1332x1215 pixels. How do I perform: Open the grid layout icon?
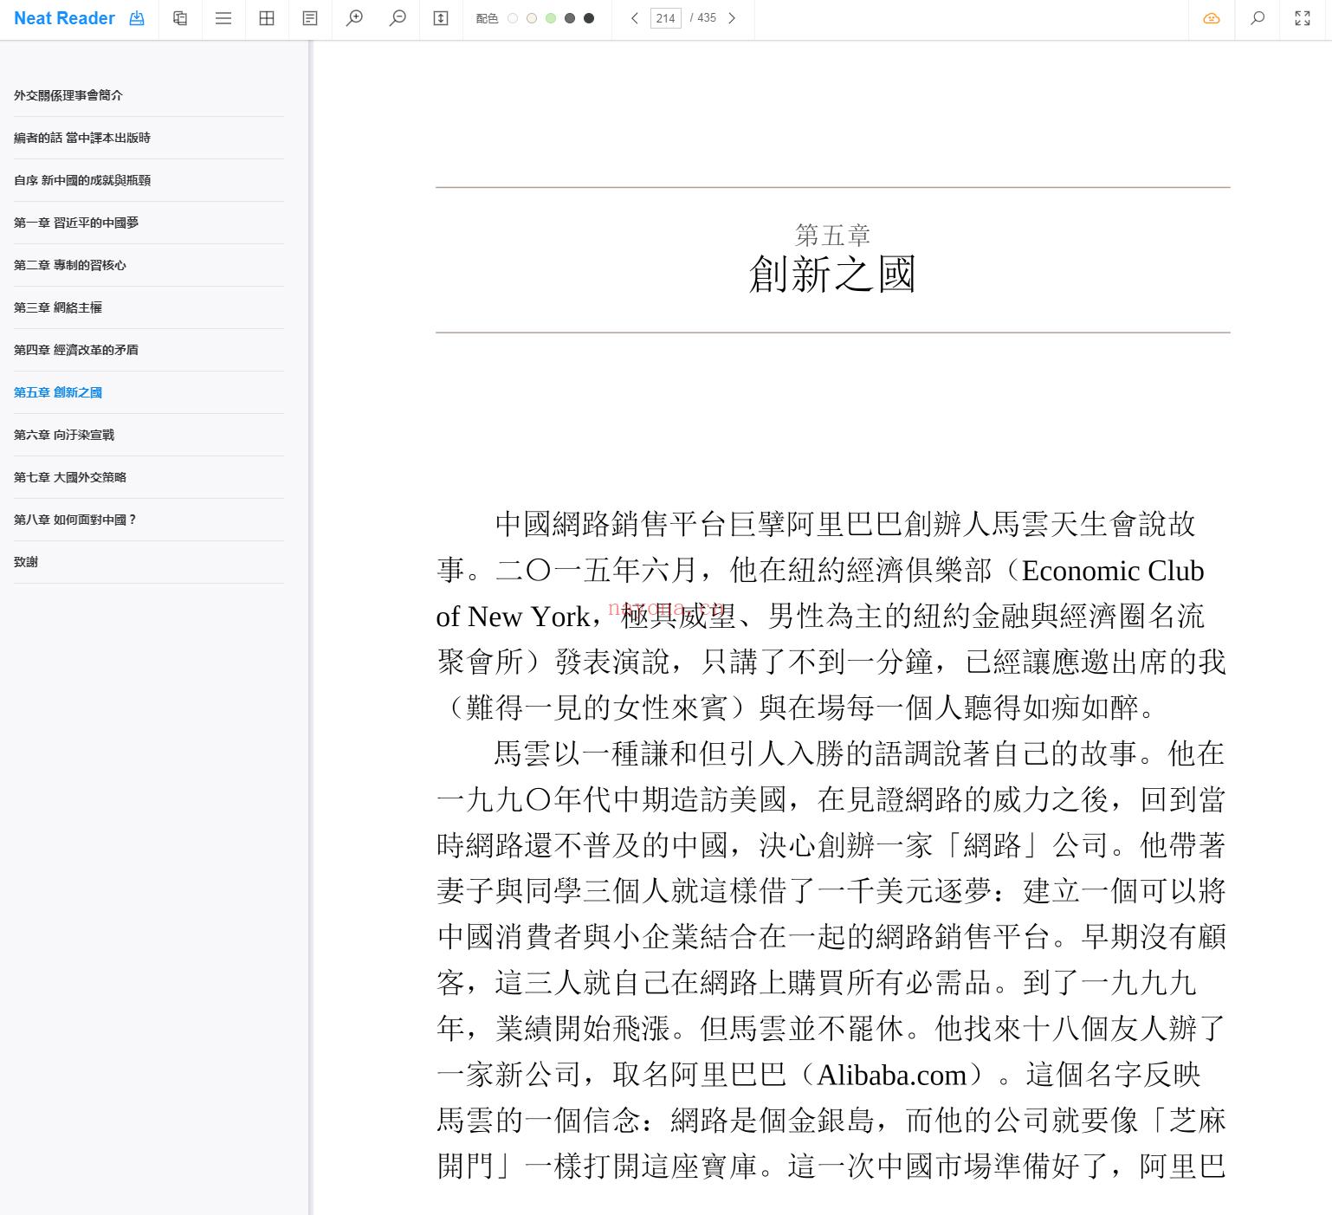coord(267,18)
